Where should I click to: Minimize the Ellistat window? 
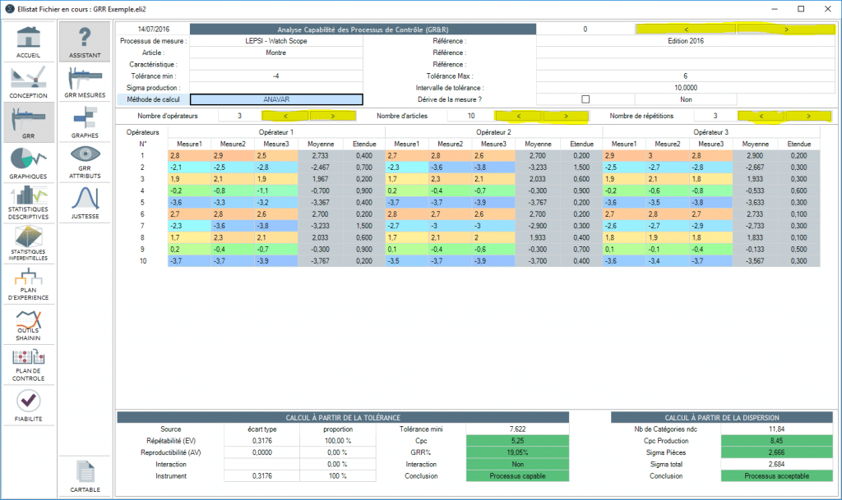[x=775, y=9]
